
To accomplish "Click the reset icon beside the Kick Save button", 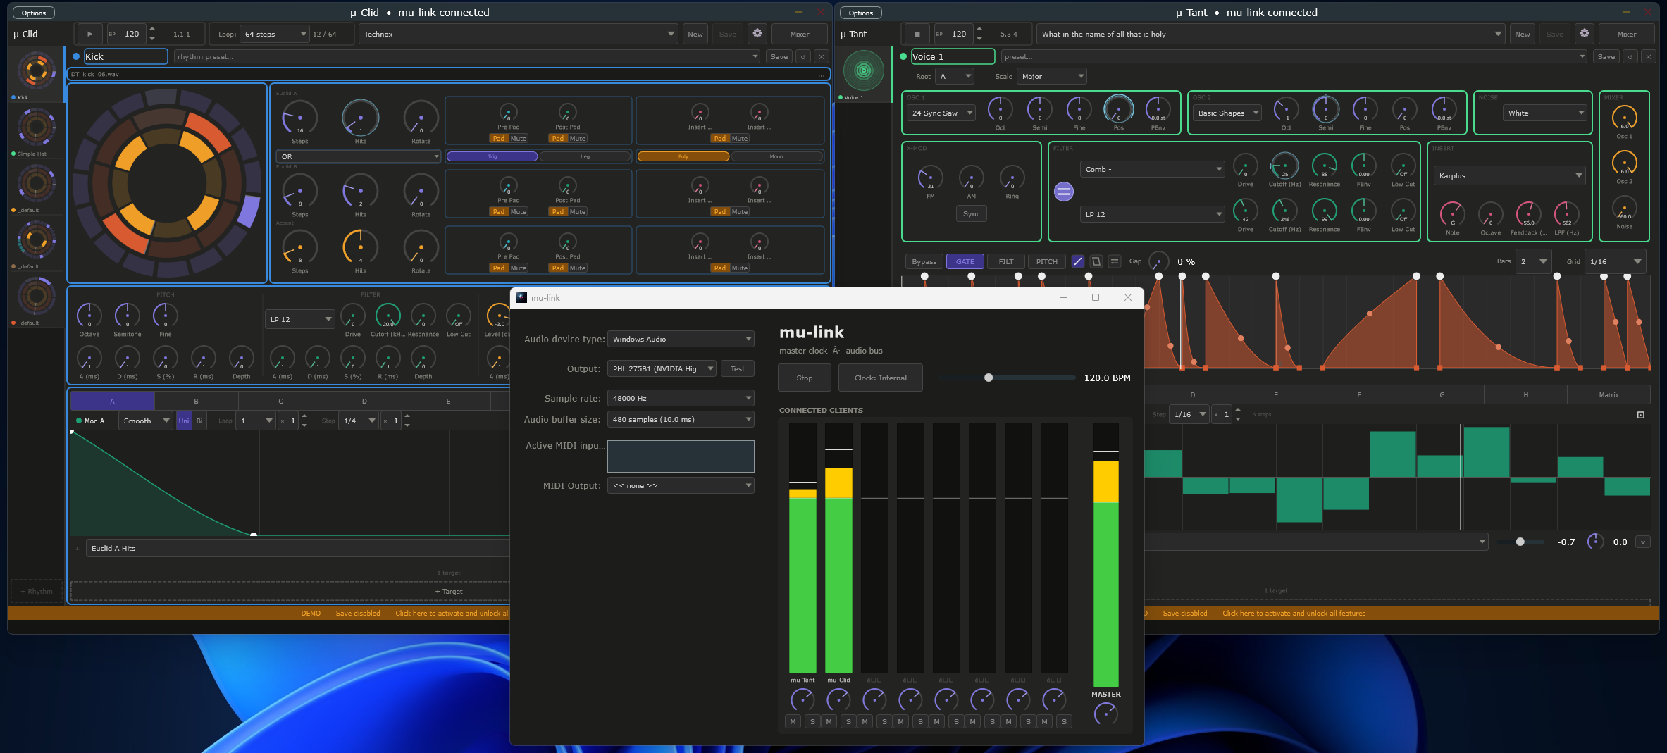I will coord(802,56).
